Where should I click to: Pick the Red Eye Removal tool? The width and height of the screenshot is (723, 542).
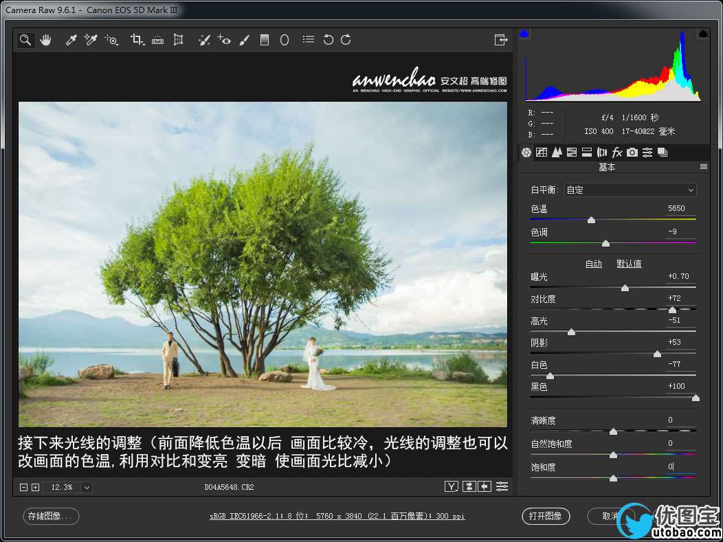tap(224, 40)
